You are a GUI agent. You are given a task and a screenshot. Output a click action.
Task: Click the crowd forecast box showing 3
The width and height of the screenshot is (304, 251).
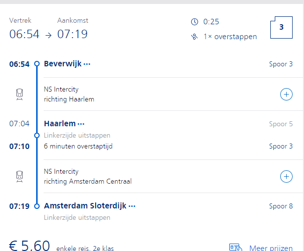[x=281, y=28]
